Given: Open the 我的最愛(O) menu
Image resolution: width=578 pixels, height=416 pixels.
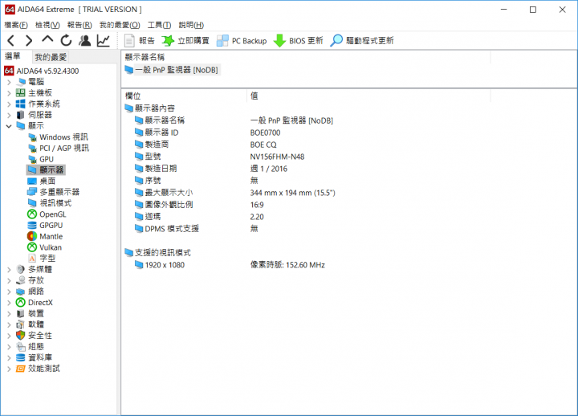Looking at the screenshot, I should 120,25.
